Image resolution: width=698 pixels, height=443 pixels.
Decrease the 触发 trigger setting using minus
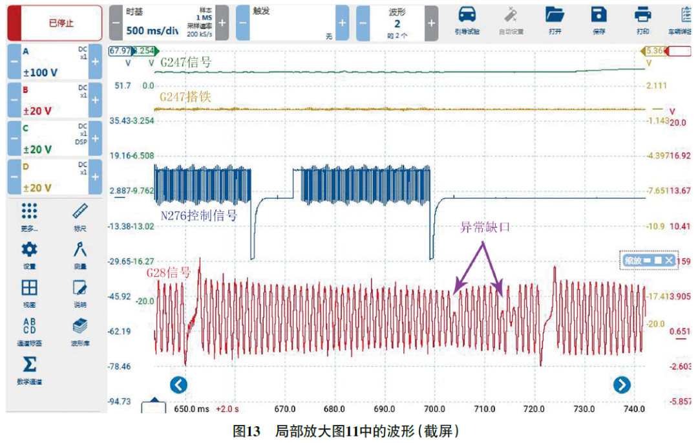[242, 23]
